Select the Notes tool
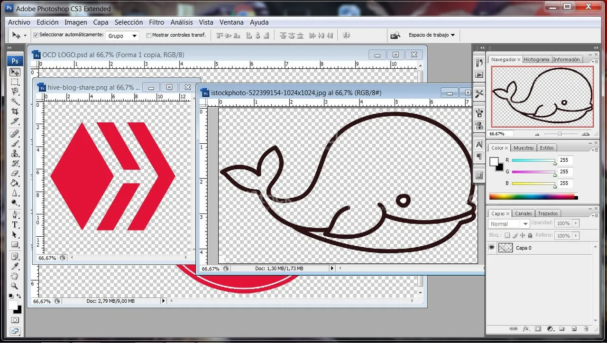Image resolution: width=607 pixels, height=343 pixels. (15, 257)
